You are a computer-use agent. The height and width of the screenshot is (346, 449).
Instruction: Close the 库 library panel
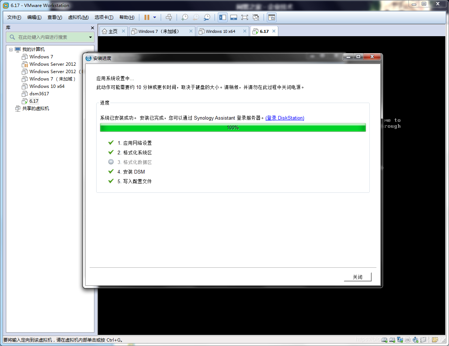click(x=93, y=28)
